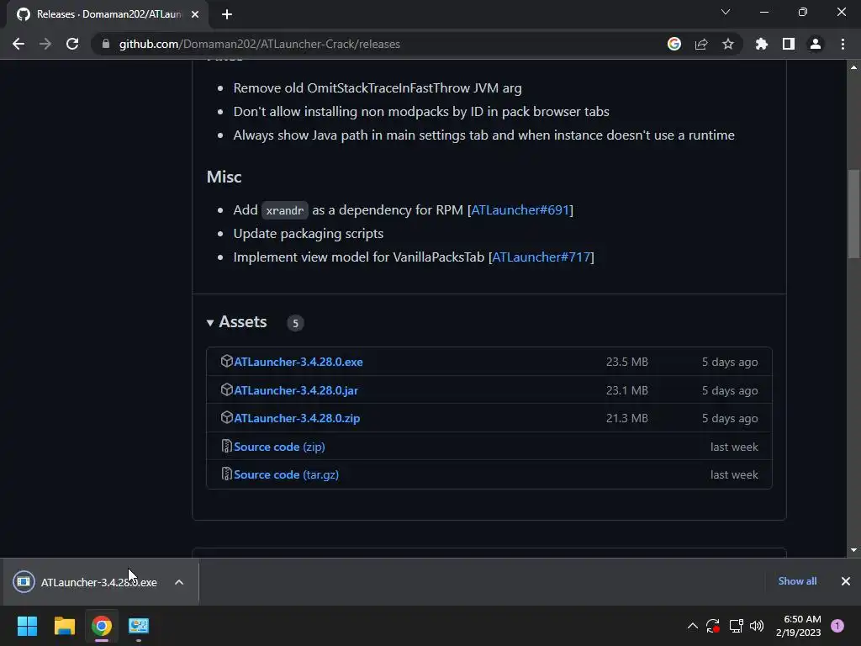
Task: Click zip file icon beside Source code (zip)
Action: tap(226, 446)
